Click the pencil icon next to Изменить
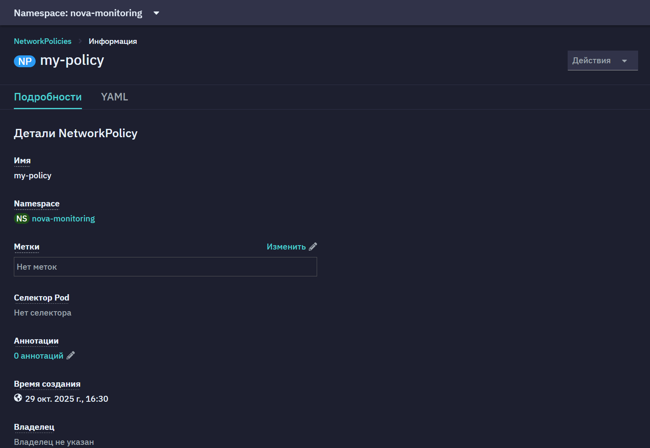The width and height of the screenshot is (650, 448). pyautogui.click(x=313, y=247)
